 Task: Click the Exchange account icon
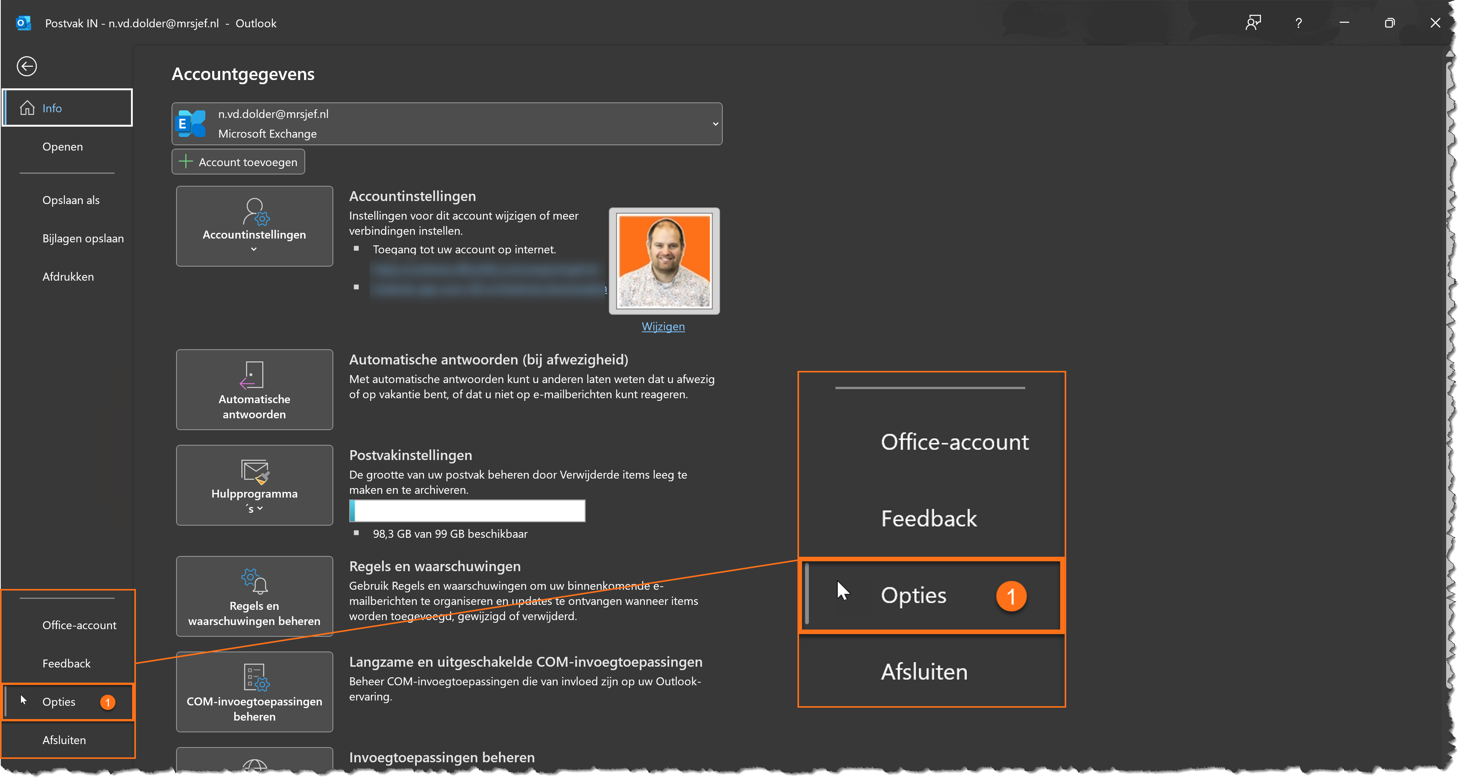[191, 123]
